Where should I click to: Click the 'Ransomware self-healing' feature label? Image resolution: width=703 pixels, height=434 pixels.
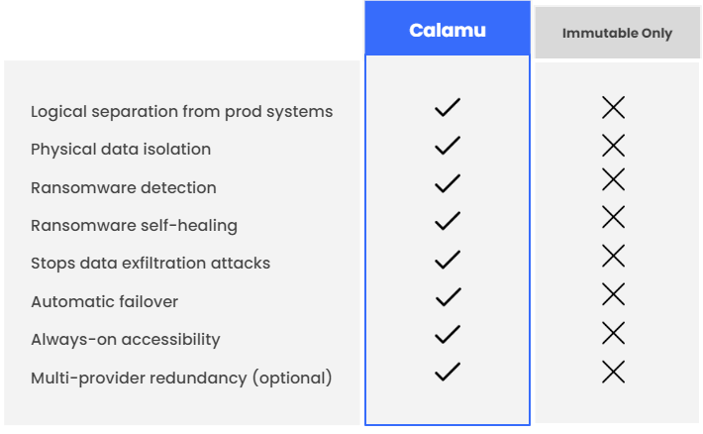(134, 225)
